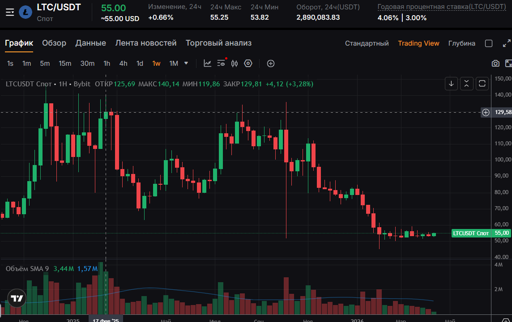Click the plus icon beside 129,58 price label
This screenshot has width=512, height=322.
tap(486, 112)
